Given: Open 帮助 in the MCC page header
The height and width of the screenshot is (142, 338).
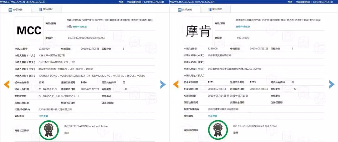Looking at the screenshot, I should (121, 2).
